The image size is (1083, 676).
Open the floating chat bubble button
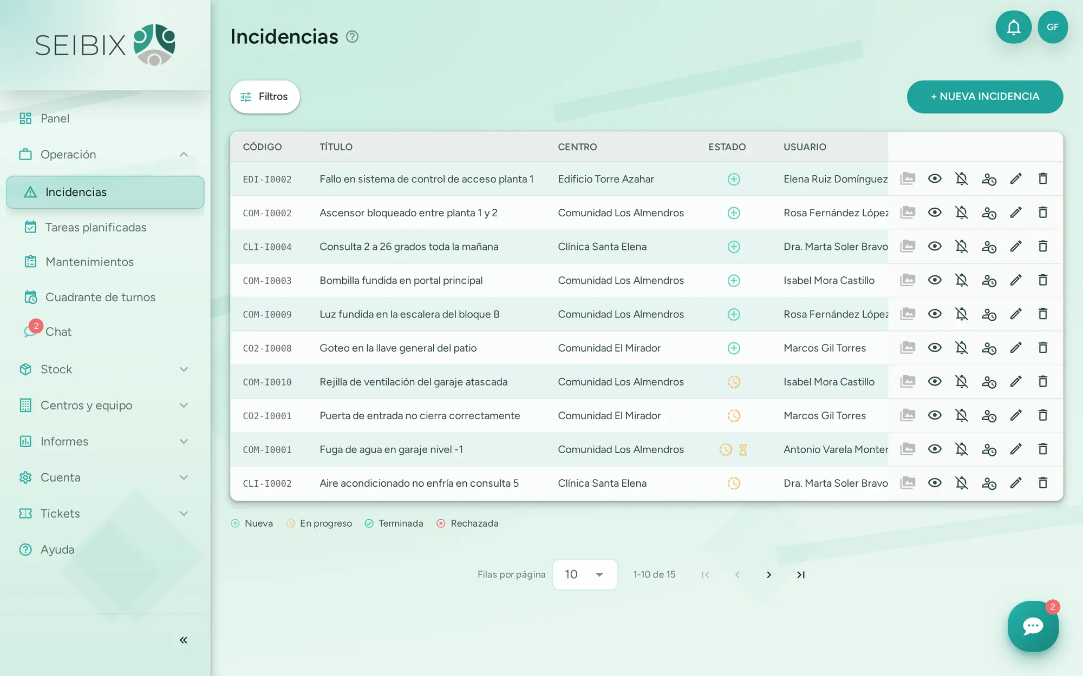tap(1033, 626)
